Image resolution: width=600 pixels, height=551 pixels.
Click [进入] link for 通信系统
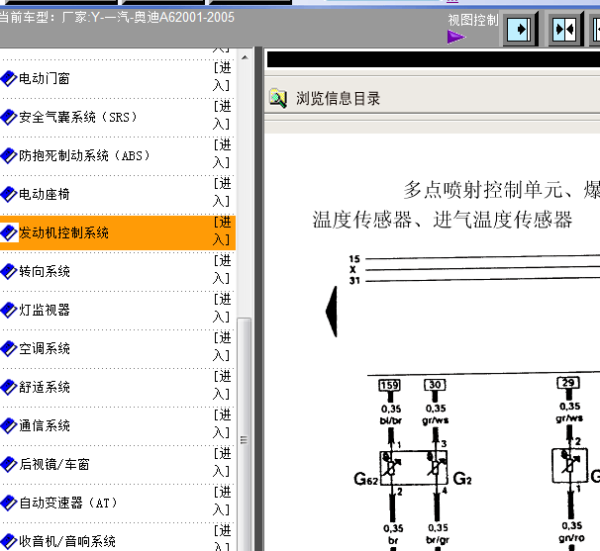222,424
